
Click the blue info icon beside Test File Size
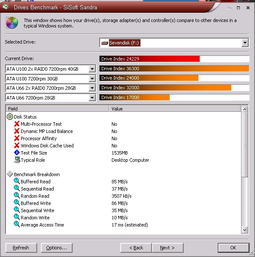(17, 153)
